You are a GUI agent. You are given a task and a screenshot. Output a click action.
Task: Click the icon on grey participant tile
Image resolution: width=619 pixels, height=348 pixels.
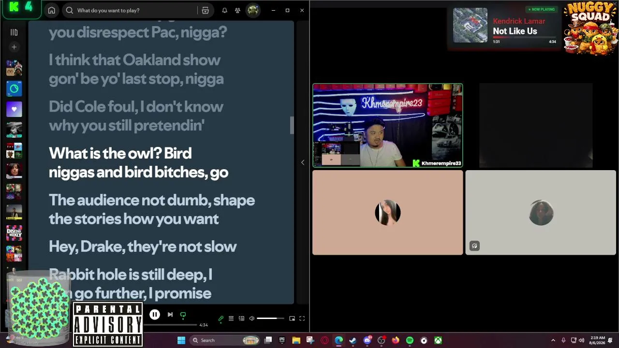[474, 246]
